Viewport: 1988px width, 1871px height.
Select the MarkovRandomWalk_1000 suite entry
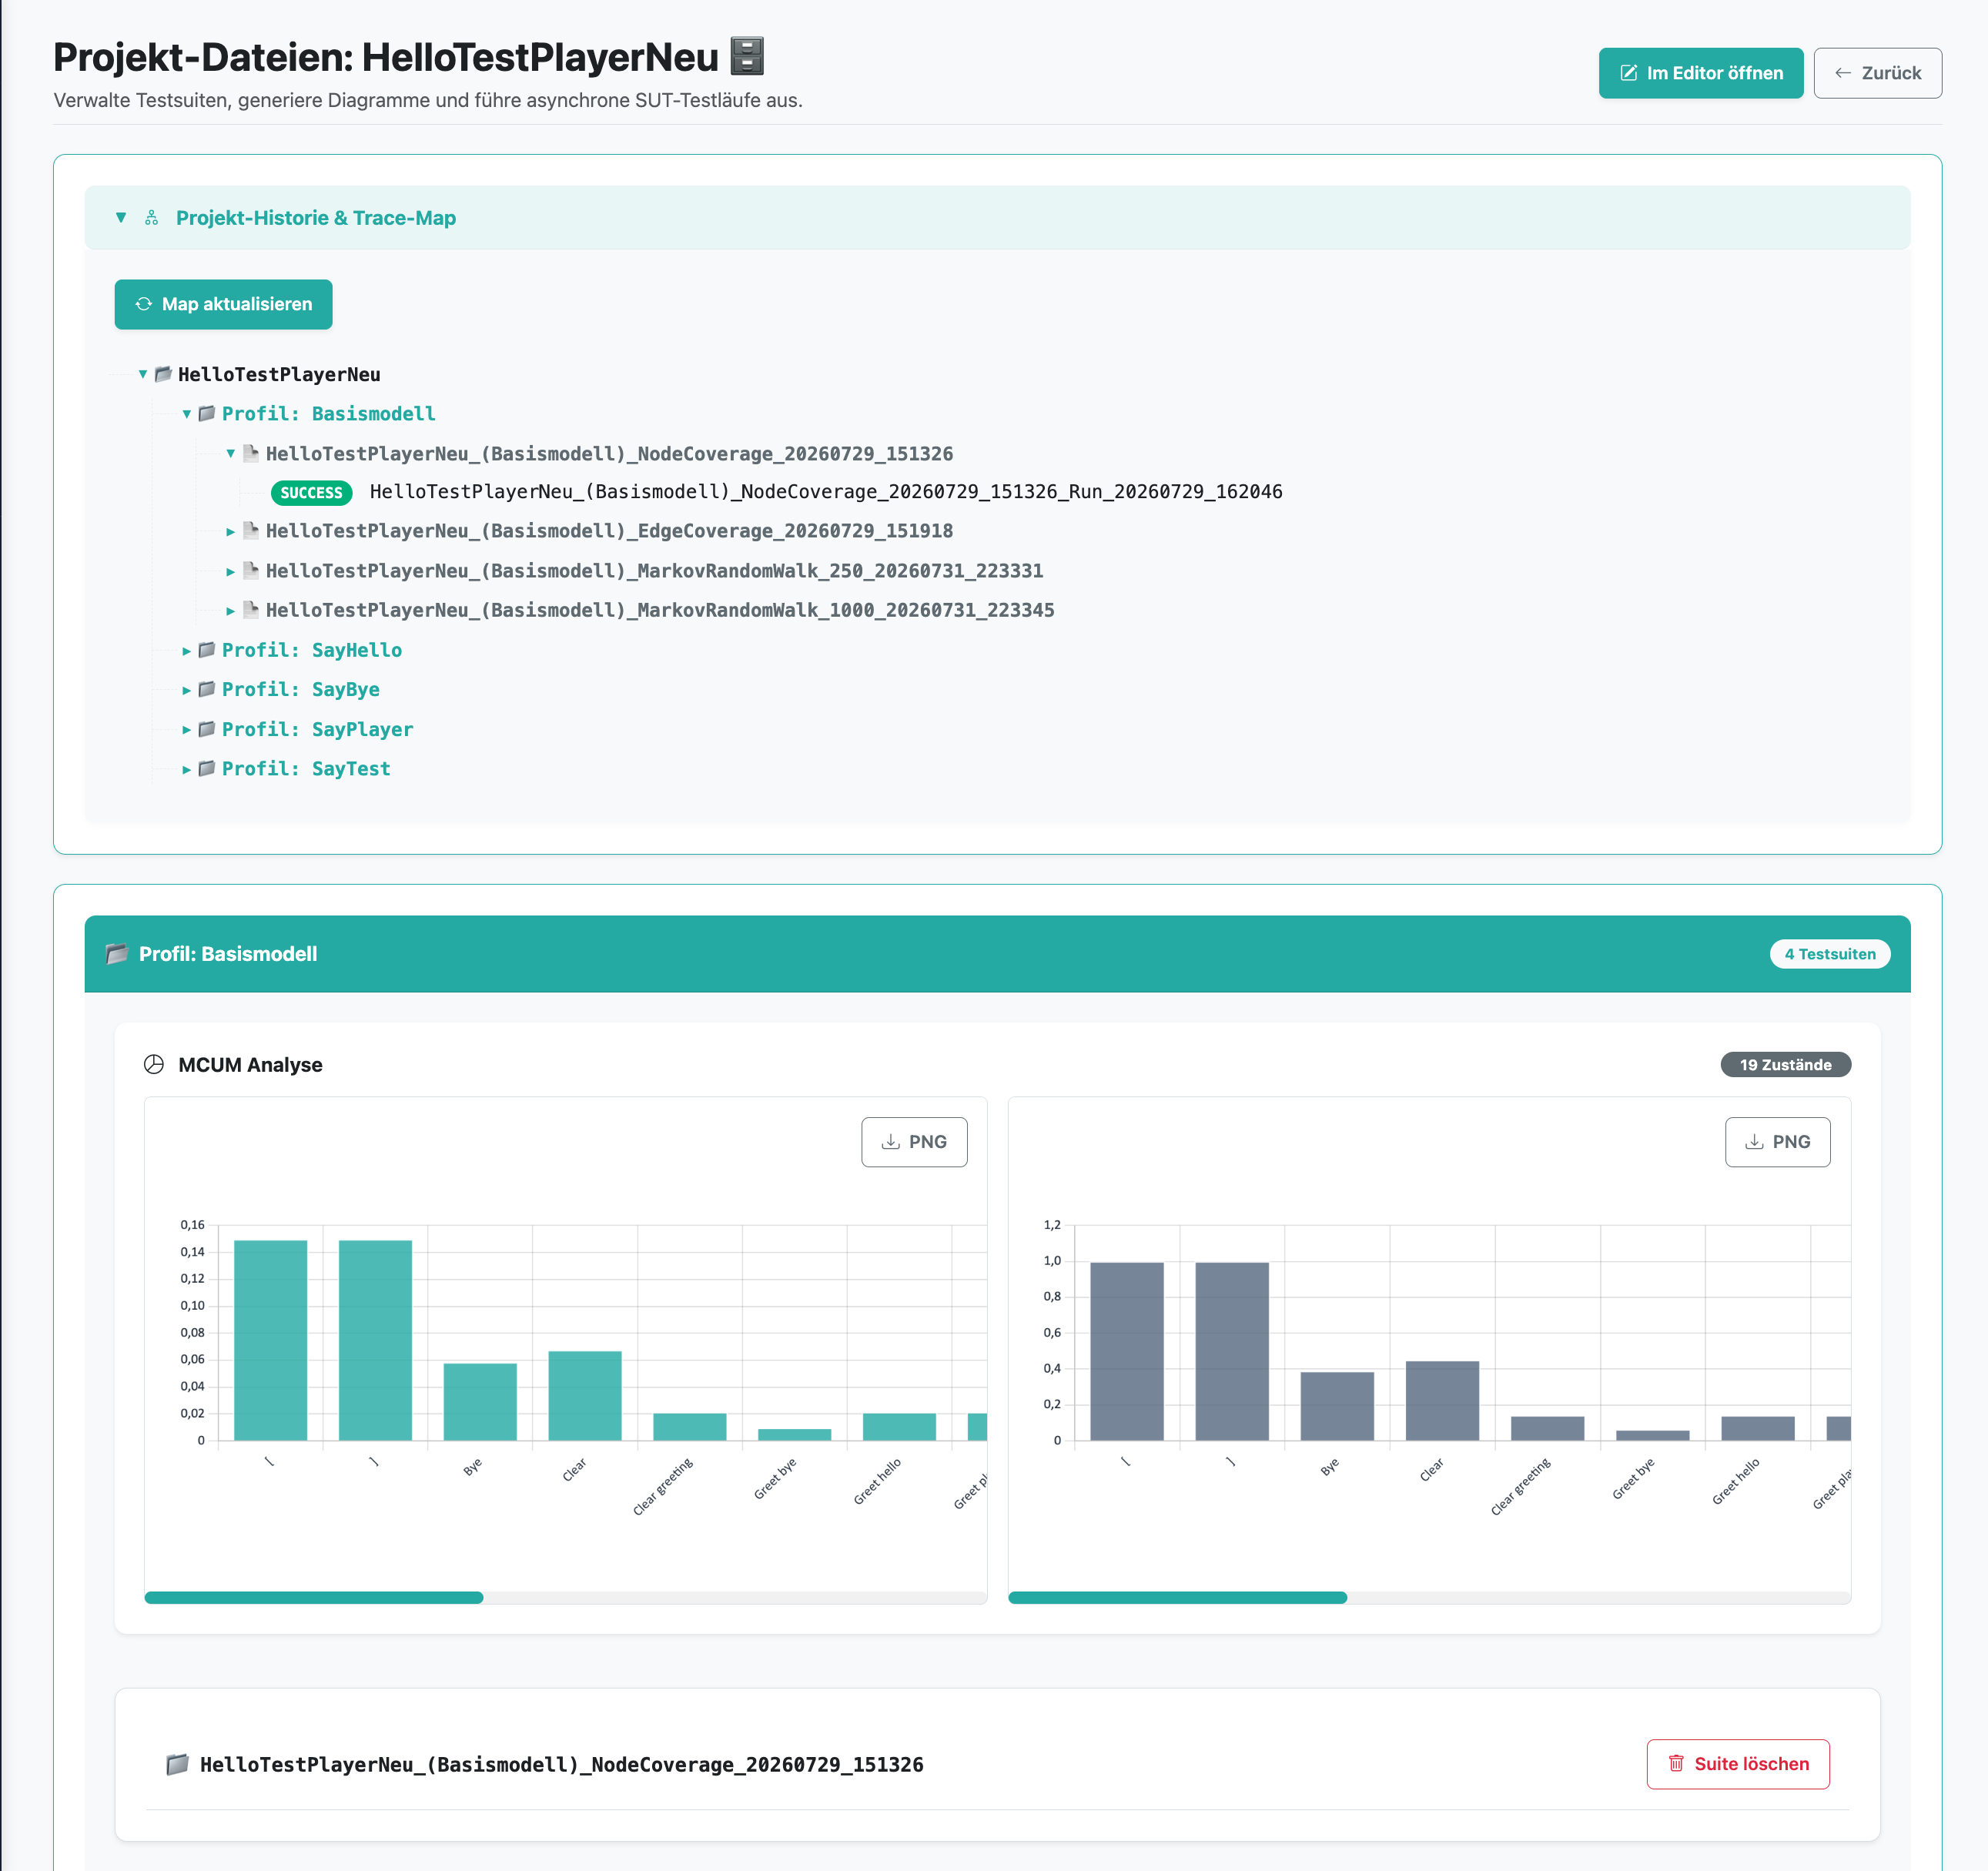click(x=660, y=610)
